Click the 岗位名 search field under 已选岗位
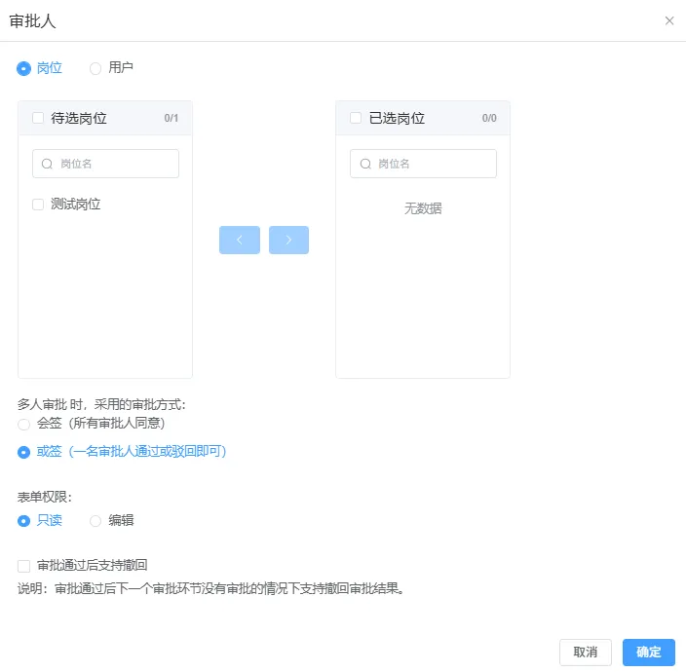686x672 pixels. tap(423, 164)
